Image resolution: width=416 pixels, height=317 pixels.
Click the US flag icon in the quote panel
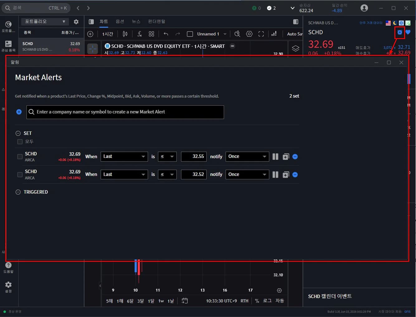[x=388, y=23]
